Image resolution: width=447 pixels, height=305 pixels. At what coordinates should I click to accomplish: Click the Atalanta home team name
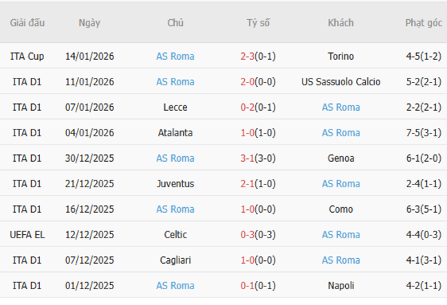click(175, 133)
